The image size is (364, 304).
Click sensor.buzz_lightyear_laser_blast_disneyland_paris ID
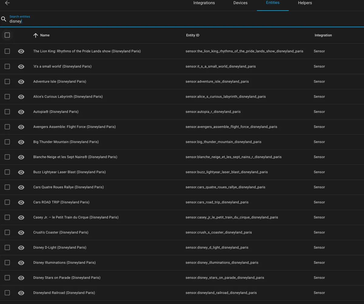[x=227, y=172]
